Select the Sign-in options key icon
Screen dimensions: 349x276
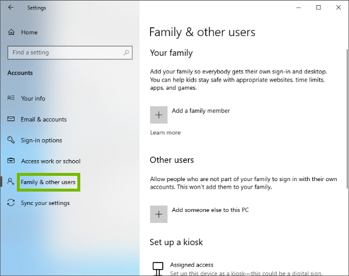click(11, 140)
